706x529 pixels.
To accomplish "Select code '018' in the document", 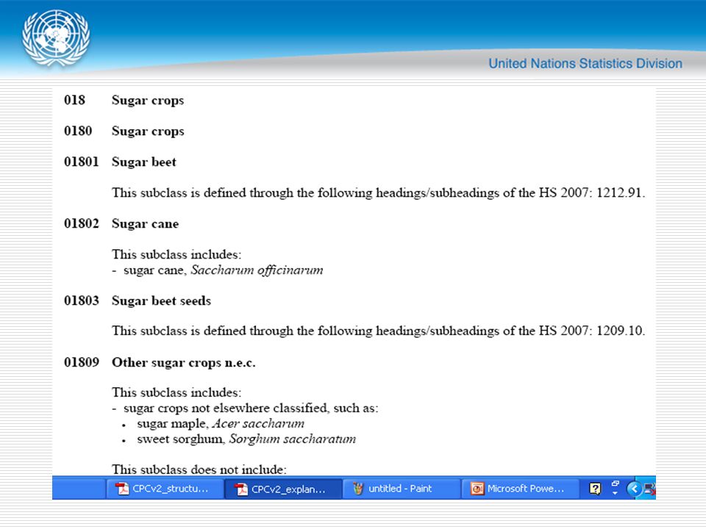I will click(74, 100).
